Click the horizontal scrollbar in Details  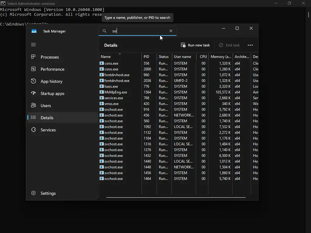(x=176, y=197)
